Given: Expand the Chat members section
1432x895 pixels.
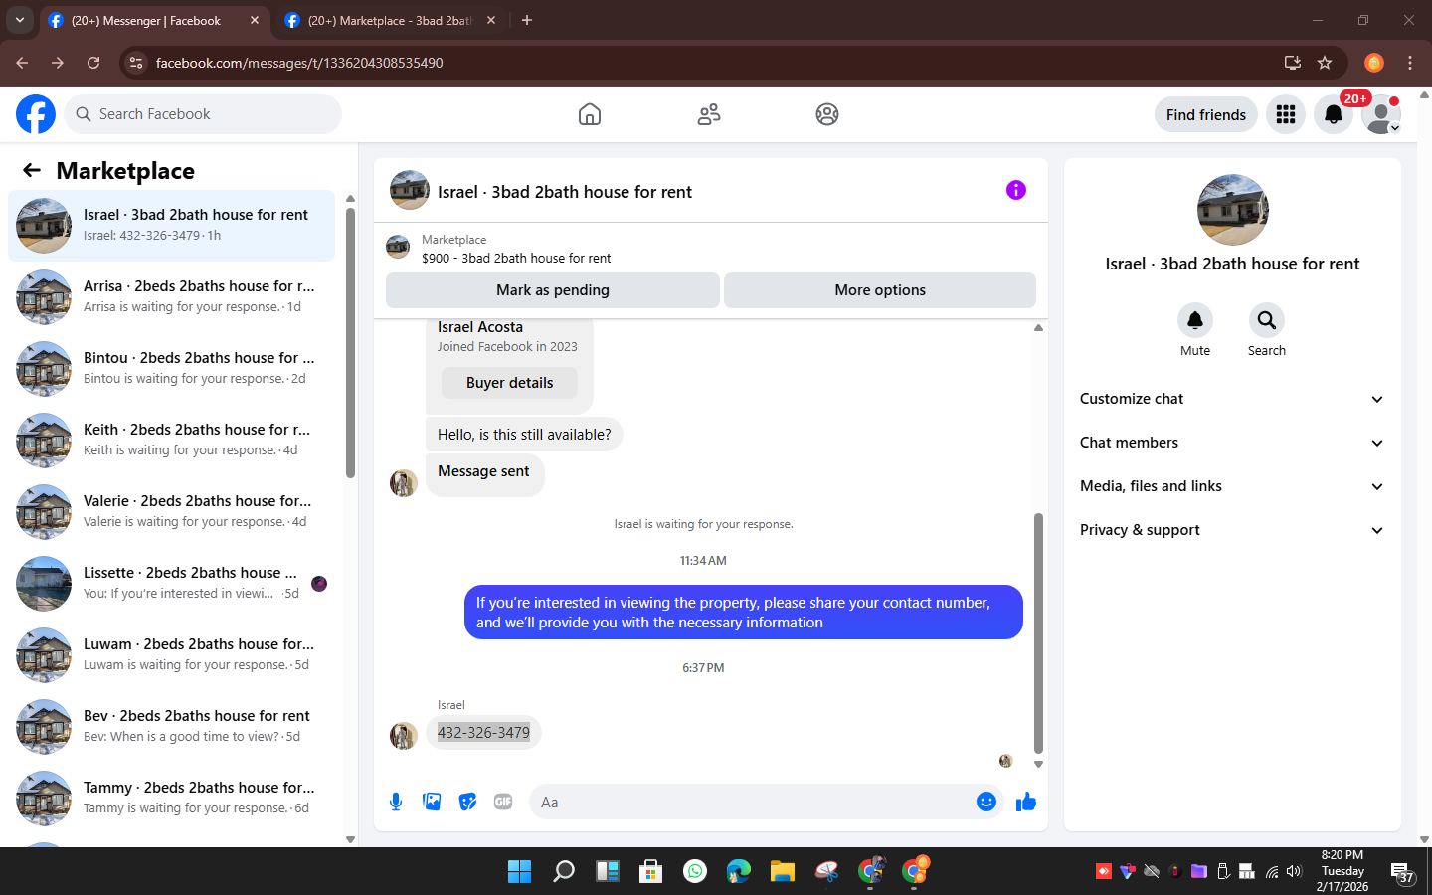Looking at the screenshot, I should tap(1232, 443).
